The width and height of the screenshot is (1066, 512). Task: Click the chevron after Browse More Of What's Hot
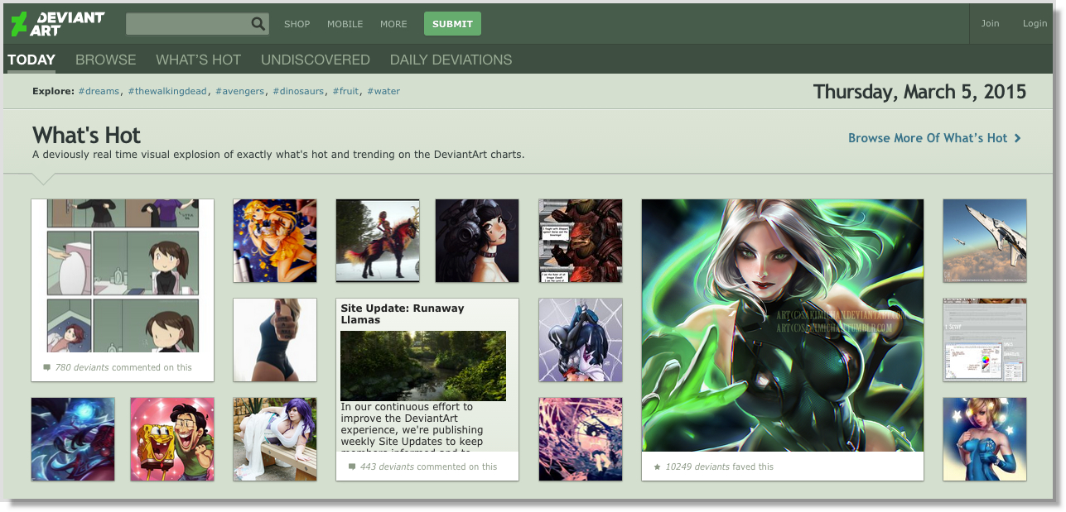[x=1018, y=138]
